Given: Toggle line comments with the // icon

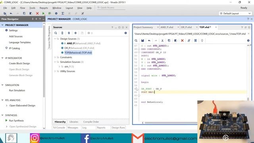Looking at the screenshot, I should [189, 41].
